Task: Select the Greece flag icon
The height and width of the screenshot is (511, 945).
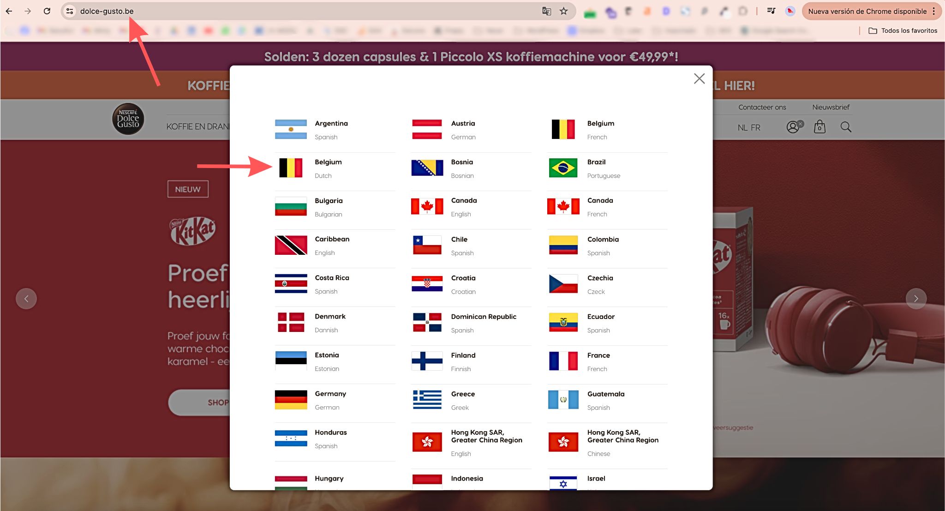Action: [427, 400]
